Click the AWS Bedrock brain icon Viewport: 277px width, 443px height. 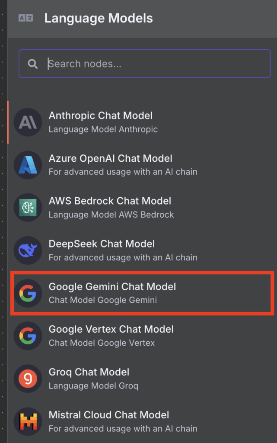tap(28, 208)
